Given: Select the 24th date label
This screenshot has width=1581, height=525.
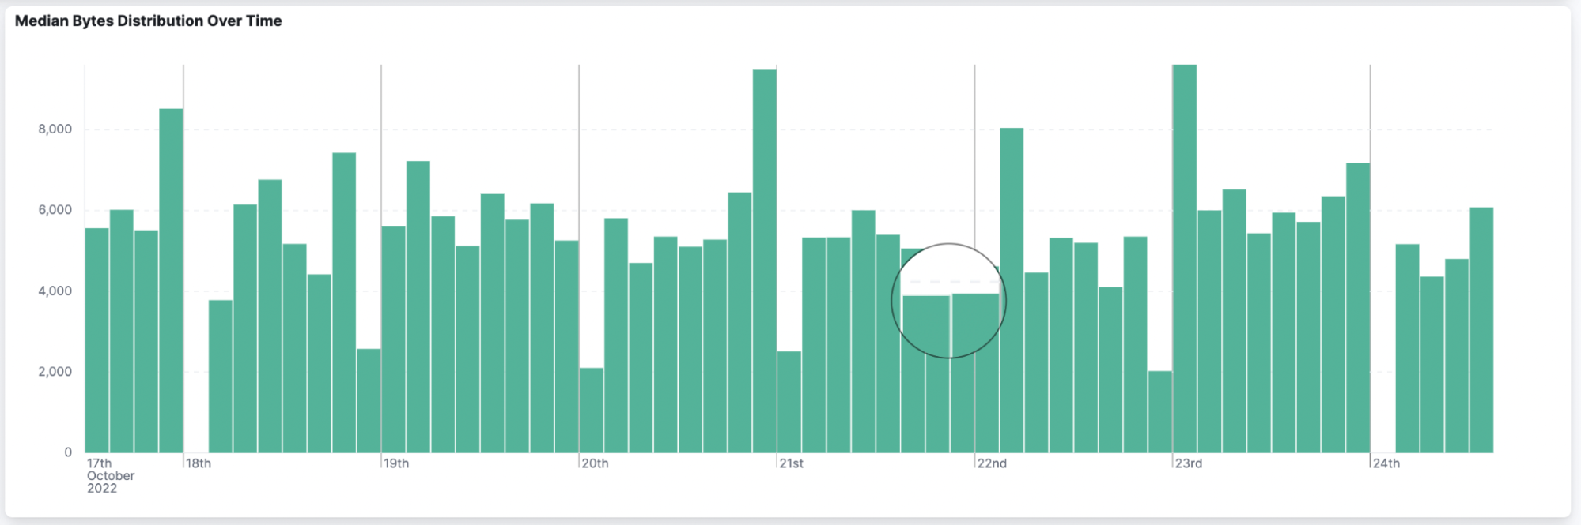Looking at the screenshot, I should [x=1386, y=463].
